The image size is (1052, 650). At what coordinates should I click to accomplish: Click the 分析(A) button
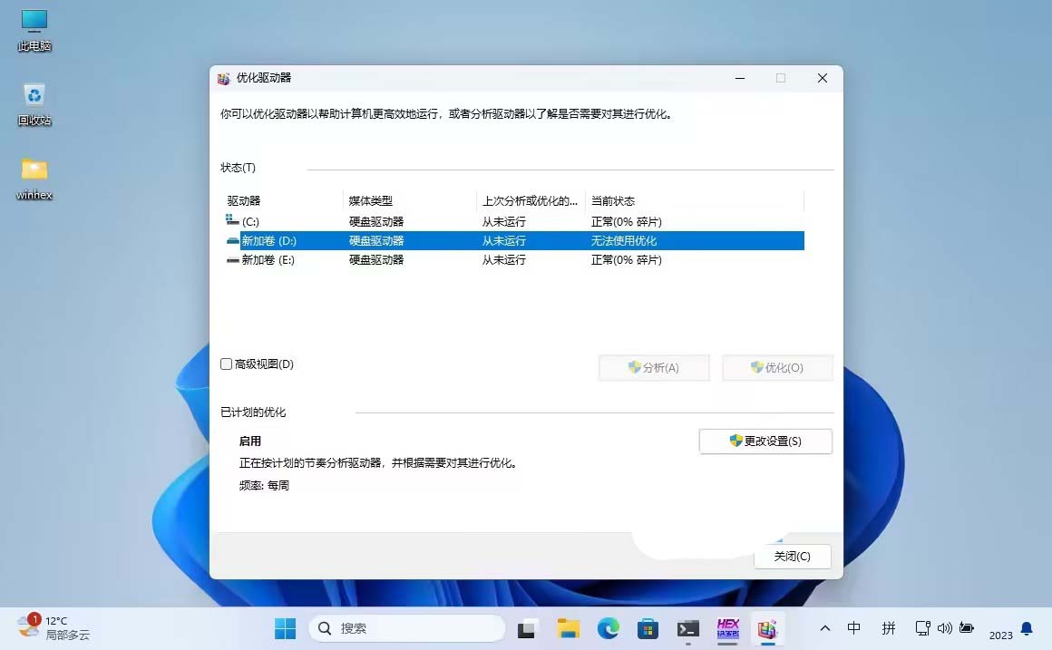click(x=654, y=367)
